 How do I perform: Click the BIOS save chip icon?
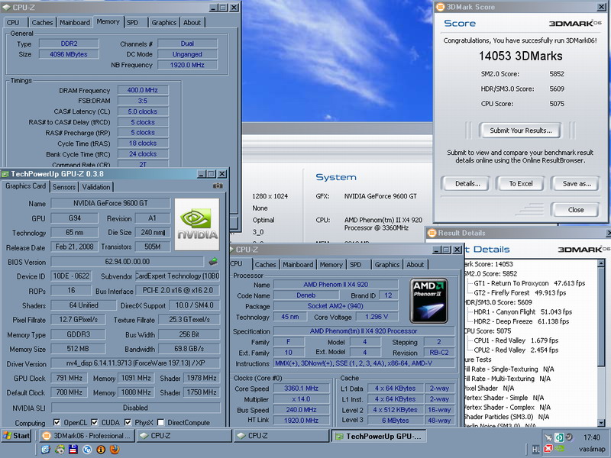[x=213, y=262]
